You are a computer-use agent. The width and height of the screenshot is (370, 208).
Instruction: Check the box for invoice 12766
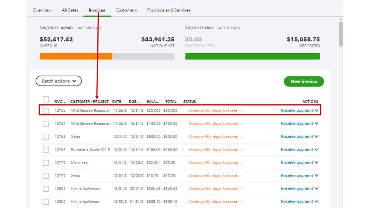46,111
